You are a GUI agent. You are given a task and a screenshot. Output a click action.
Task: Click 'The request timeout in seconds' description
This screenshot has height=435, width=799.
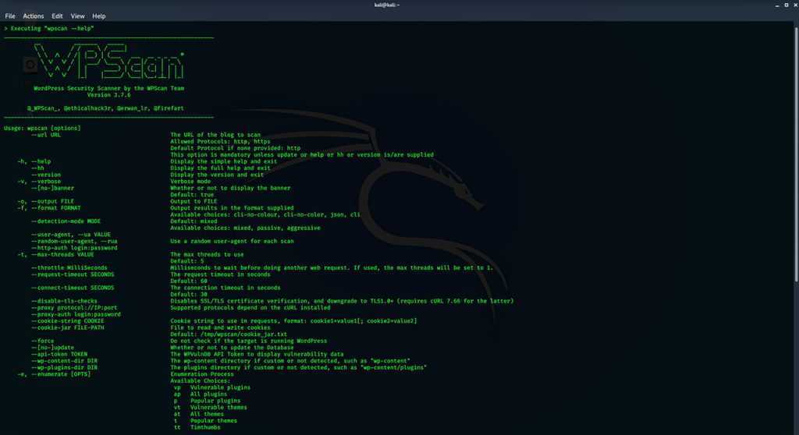point(220,274)
